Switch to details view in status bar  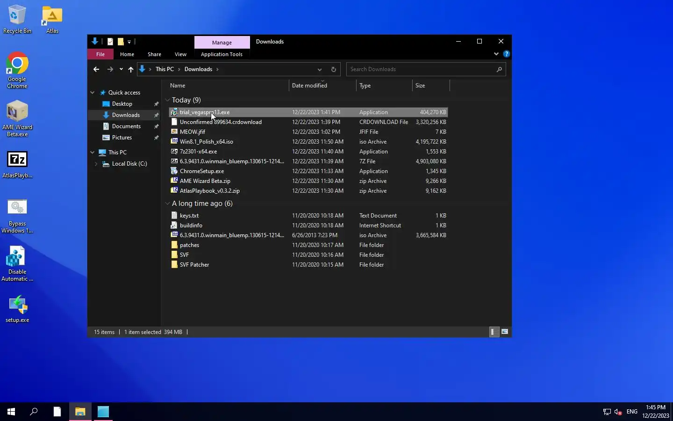[x=494, y=332]
